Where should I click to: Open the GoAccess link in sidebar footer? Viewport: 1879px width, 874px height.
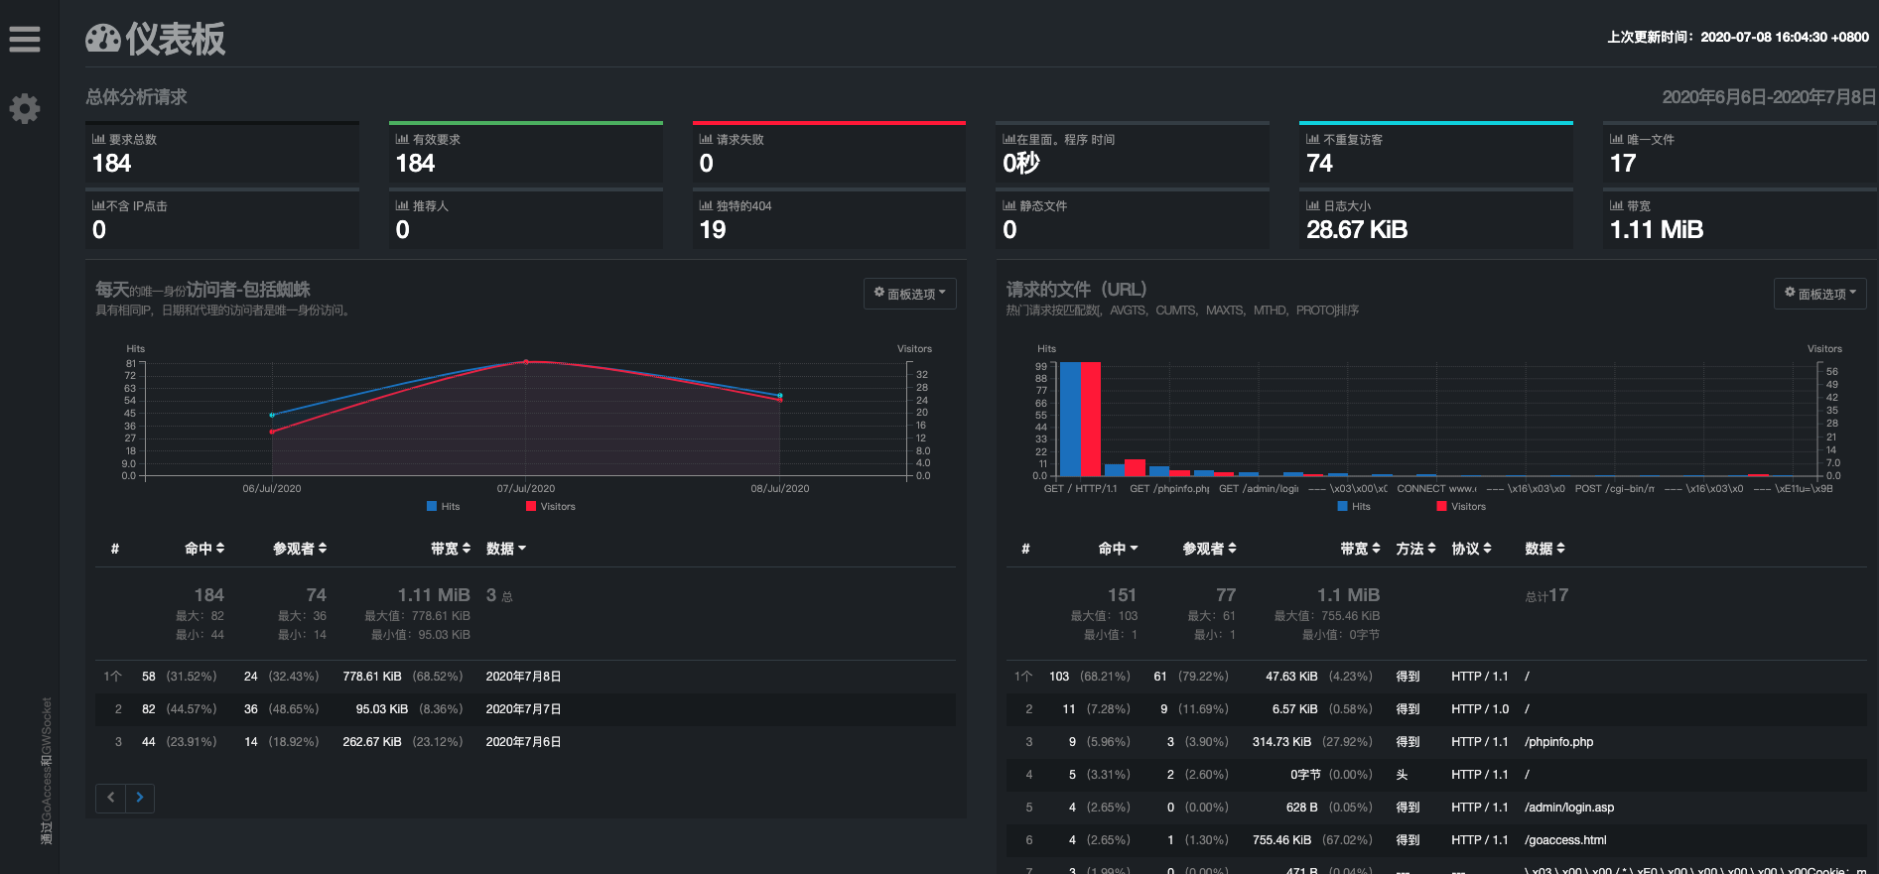pos(47,792)
